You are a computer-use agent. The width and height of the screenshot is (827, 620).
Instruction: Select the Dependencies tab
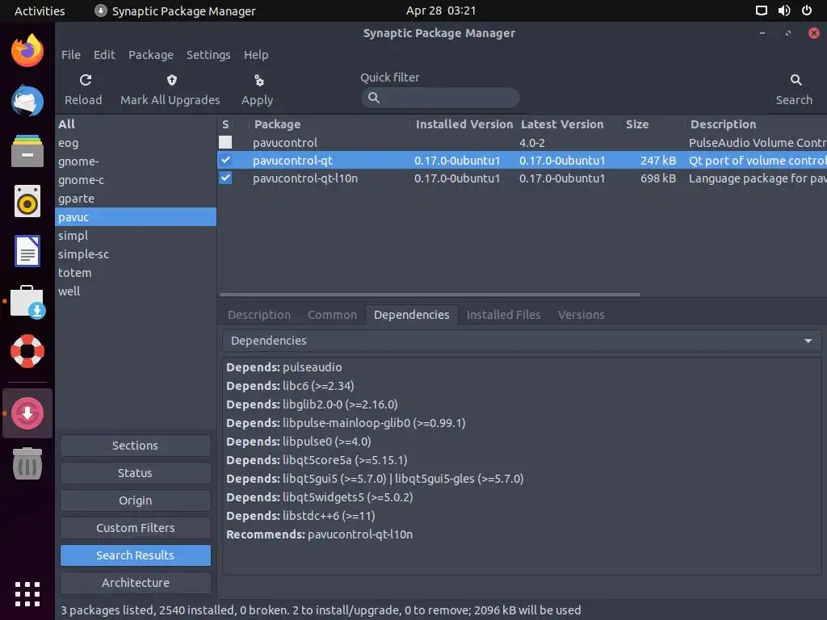[x=411, y=315]
